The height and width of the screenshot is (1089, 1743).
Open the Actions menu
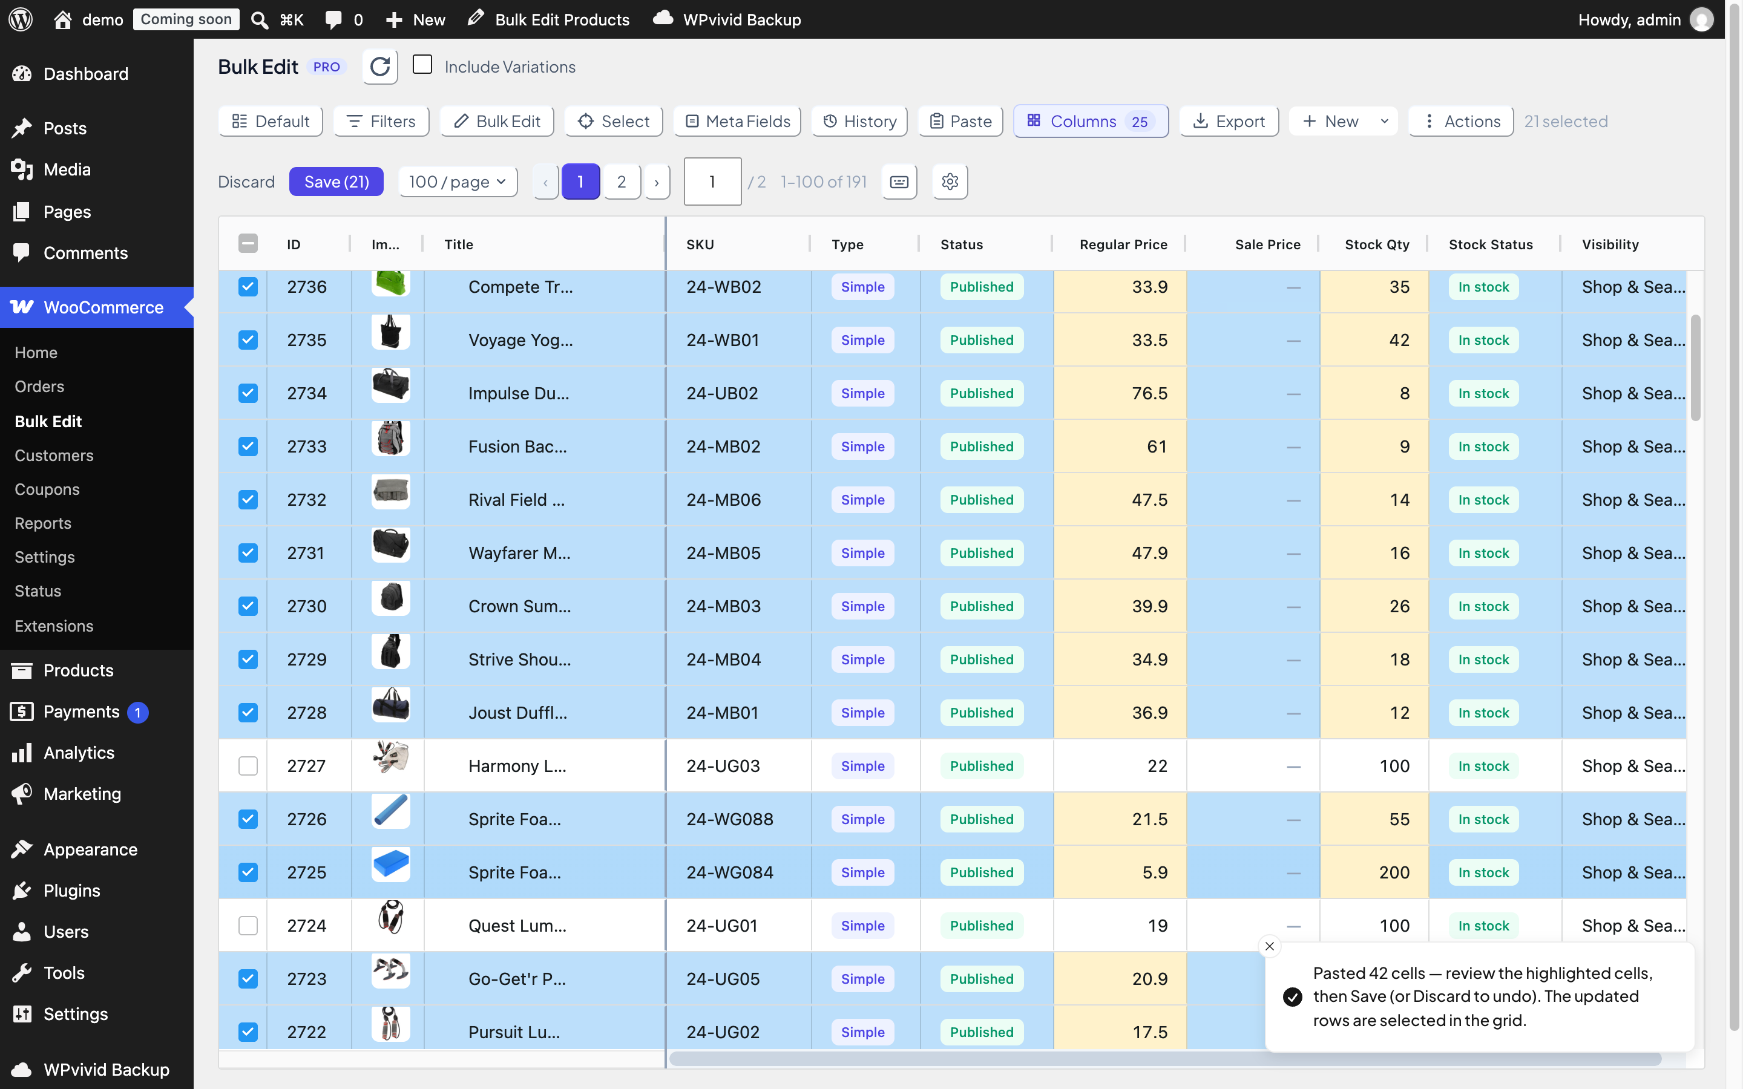pos(1462,121)
